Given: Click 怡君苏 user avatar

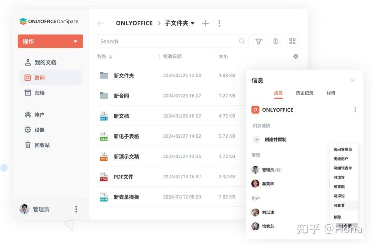Looking at the screenshot, I should (x=255, y=226).
